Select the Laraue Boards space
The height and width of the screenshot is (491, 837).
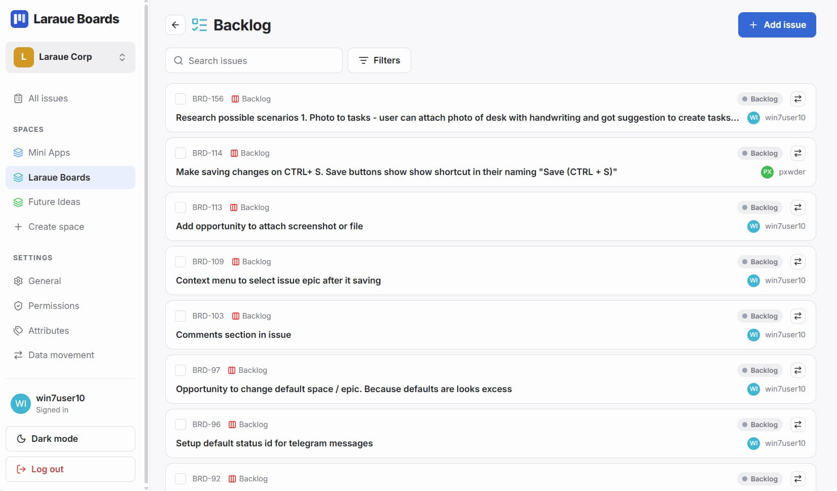(x=70, y=178)
